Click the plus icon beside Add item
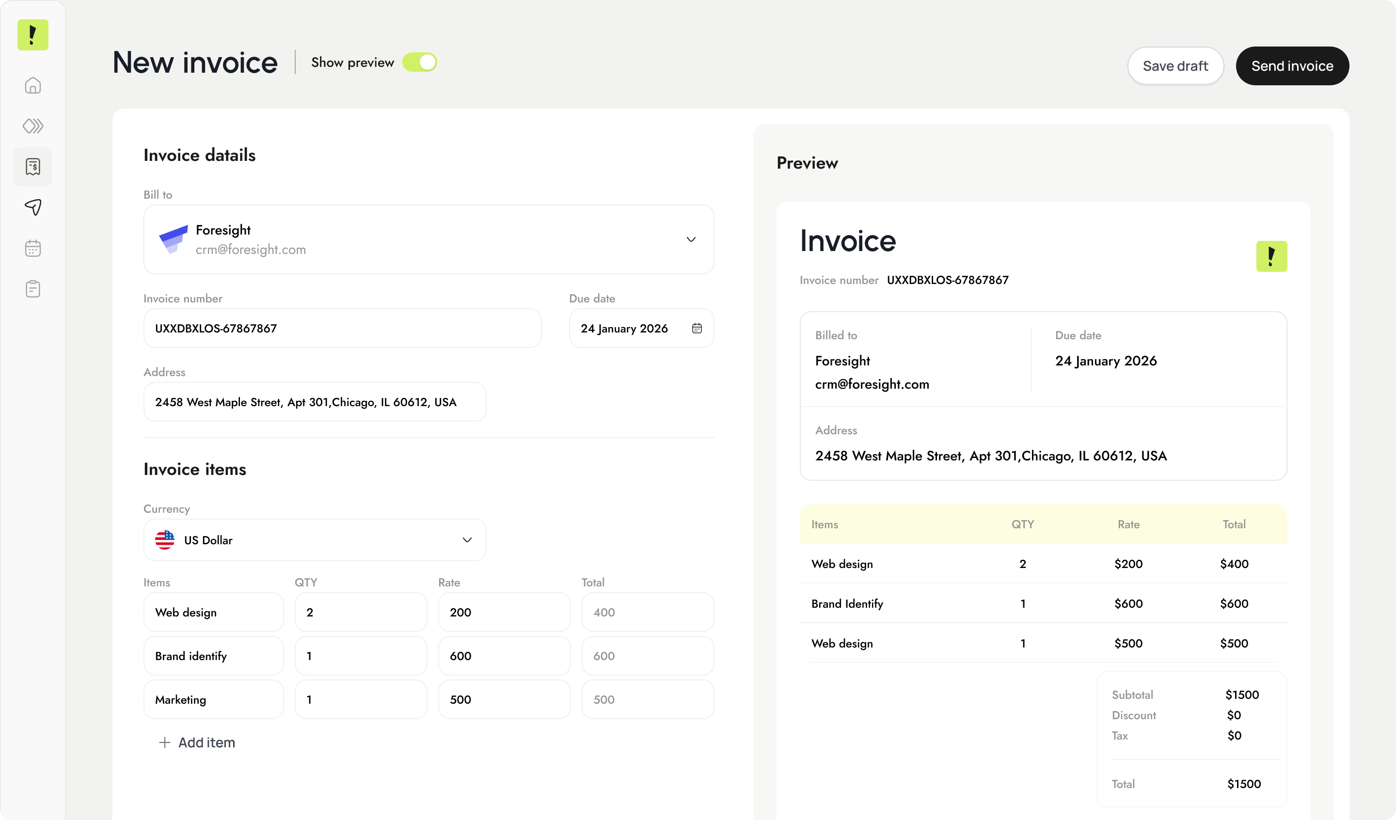The image size is (1396, 820). [164, 742]
